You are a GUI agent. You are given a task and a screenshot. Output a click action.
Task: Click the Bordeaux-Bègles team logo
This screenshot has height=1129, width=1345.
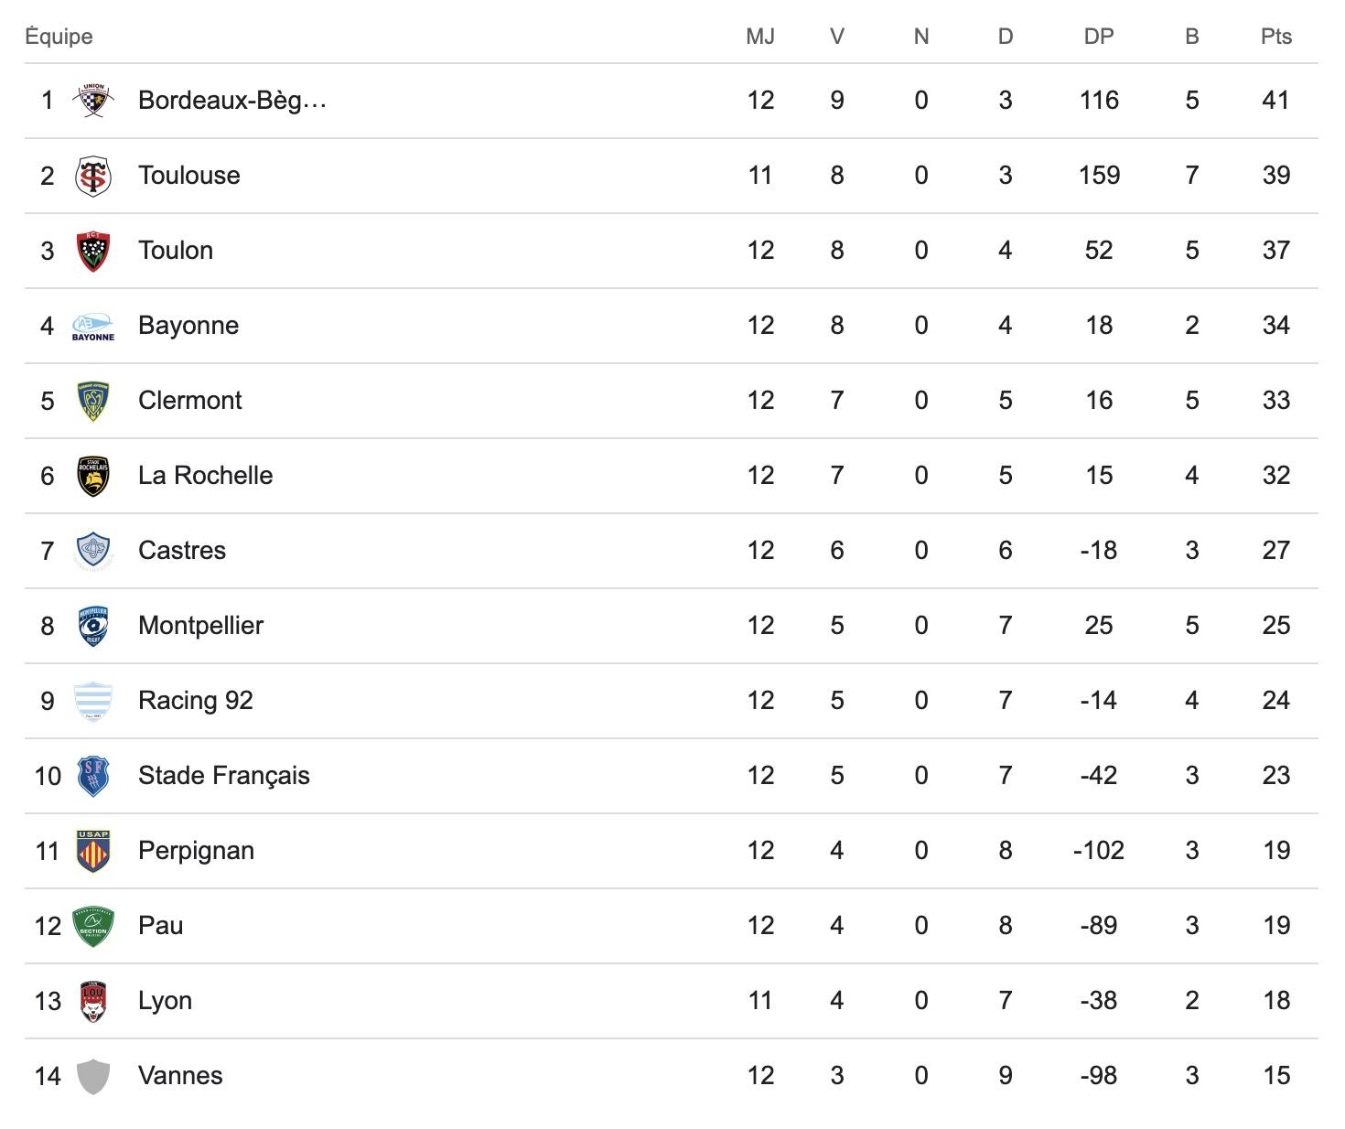93,100
